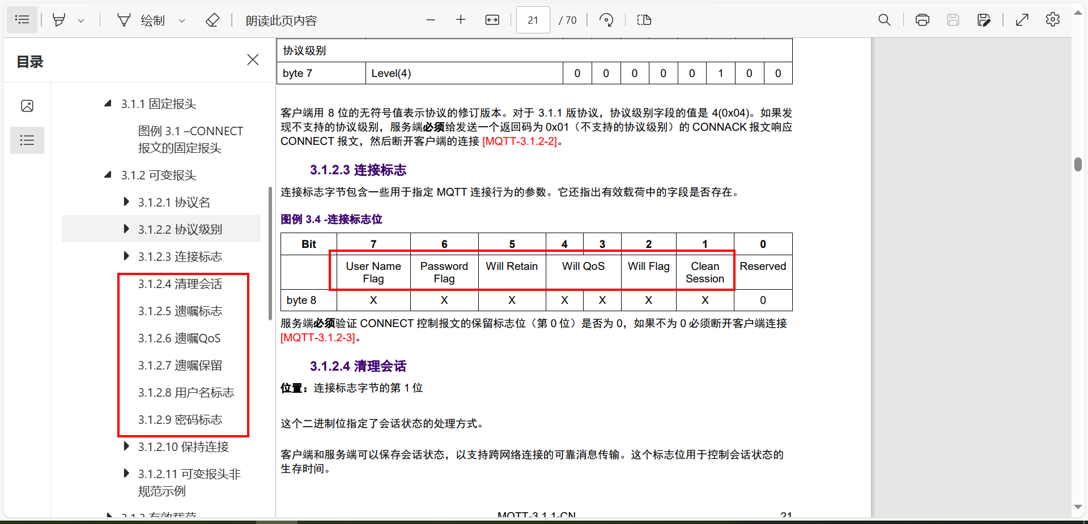Viewport: 1088px width, 524px height.
Task: Click the [MQTT-3.1.2-2] reference
Action: pos(520,141)
